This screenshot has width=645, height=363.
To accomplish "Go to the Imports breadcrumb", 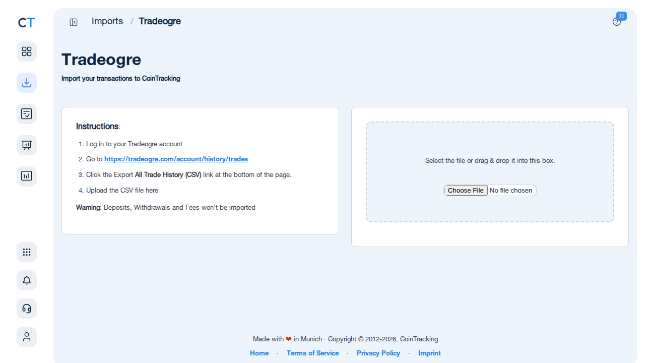I will [107, 21].
